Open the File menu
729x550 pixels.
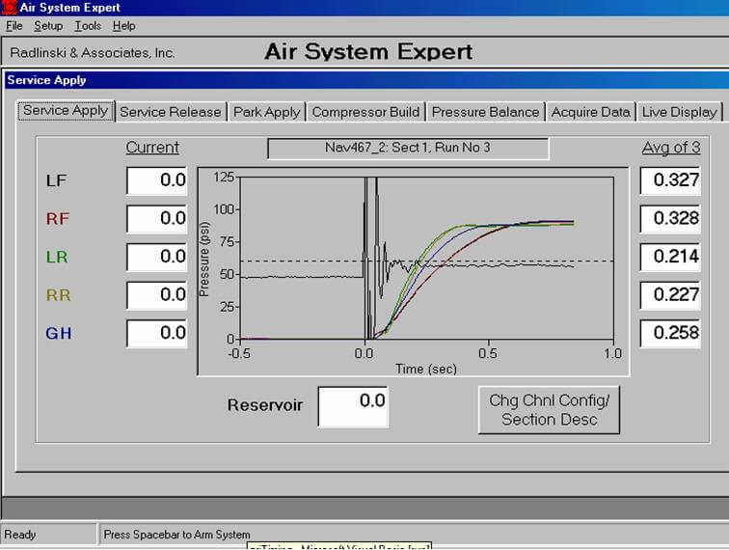click(13, 26)
